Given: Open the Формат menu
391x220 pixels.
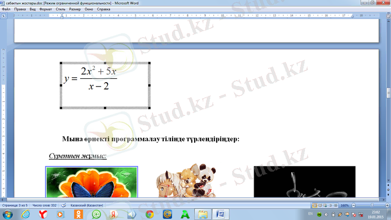Looking at the screenshot, I should pos(45,9).
